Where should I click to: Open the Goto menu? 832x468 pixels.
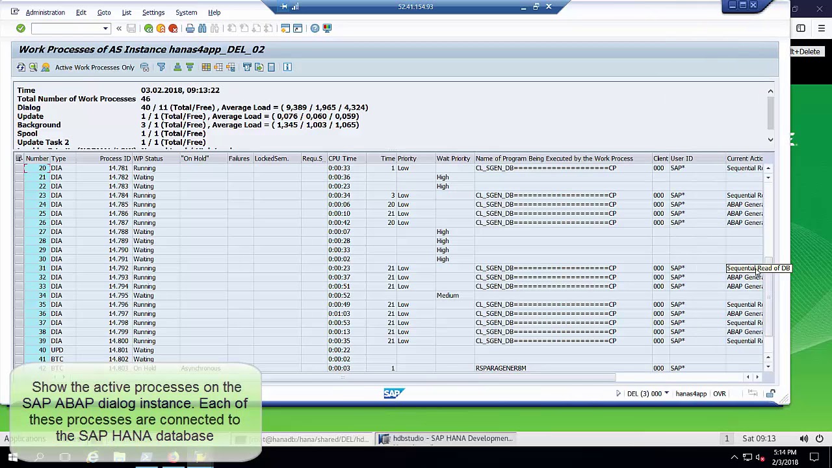pyautogui.click(x=104, y=12)
